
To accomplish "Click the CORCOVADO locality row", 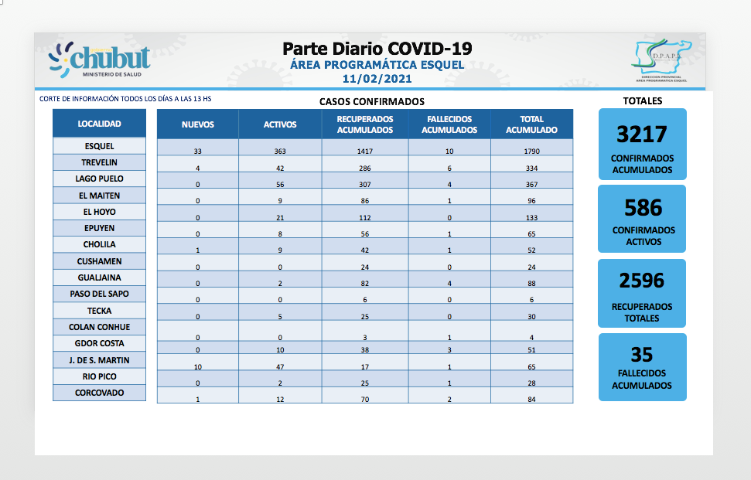I will click(x=99, y=393).
